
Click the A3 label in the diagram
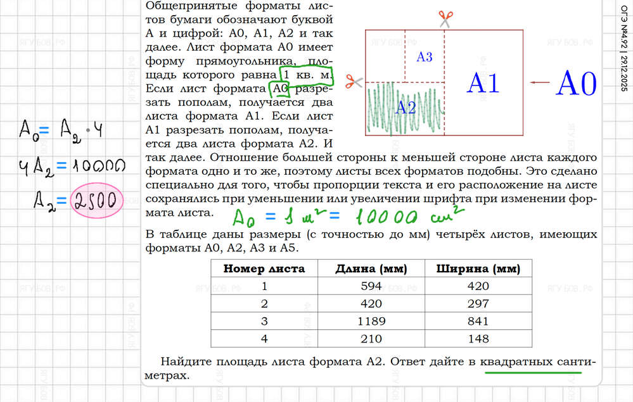(424, 57)
